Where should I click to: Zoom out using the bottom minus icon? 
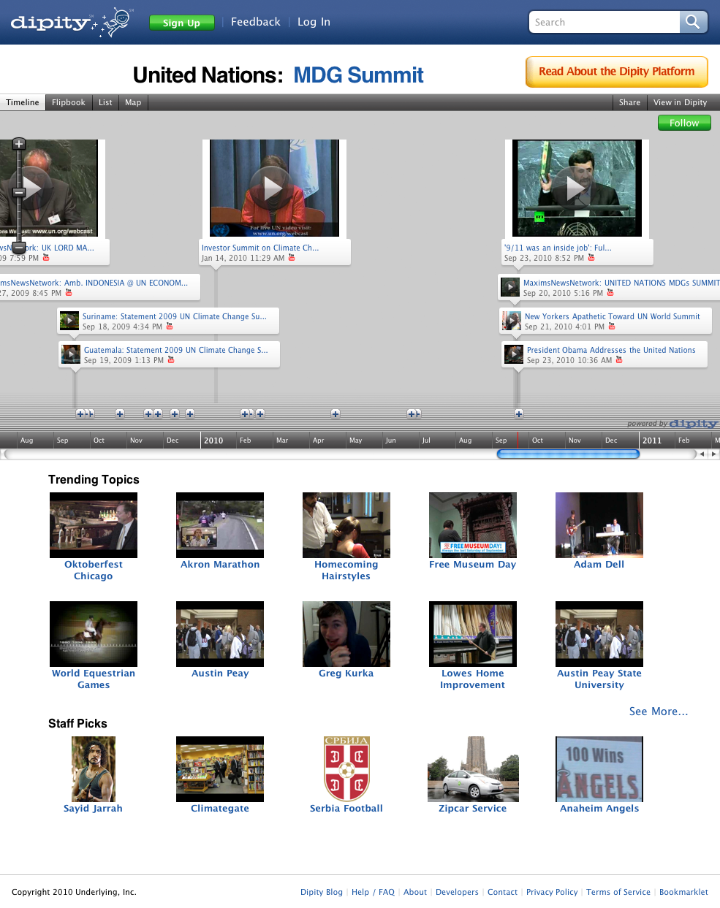pyautogui.click(x=19, y=248)
